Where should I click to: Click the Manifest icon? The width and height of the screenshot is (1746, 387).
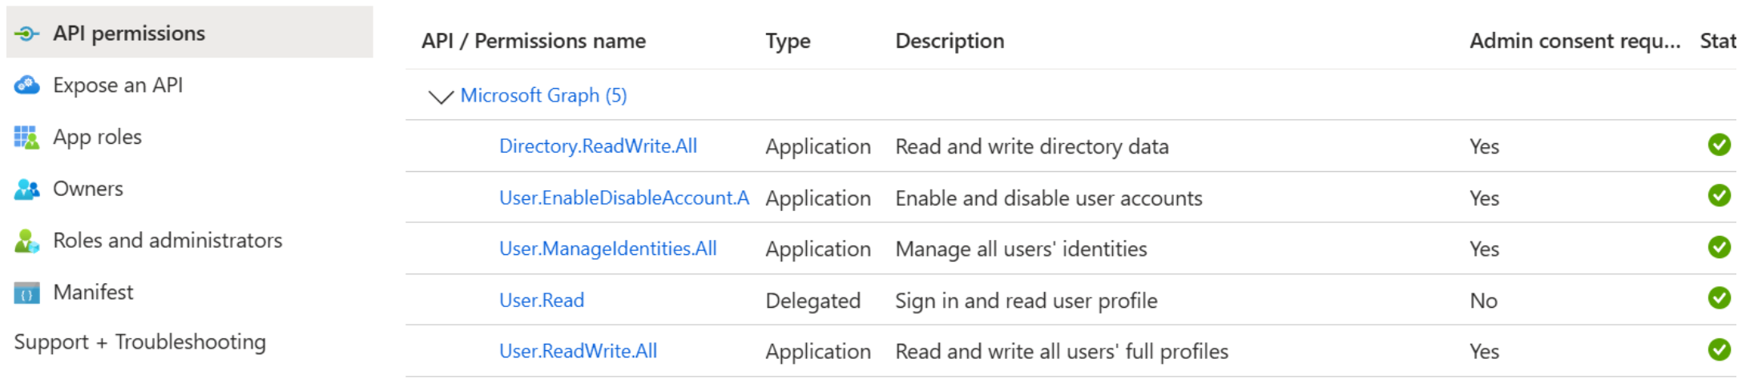pos(26,293)
